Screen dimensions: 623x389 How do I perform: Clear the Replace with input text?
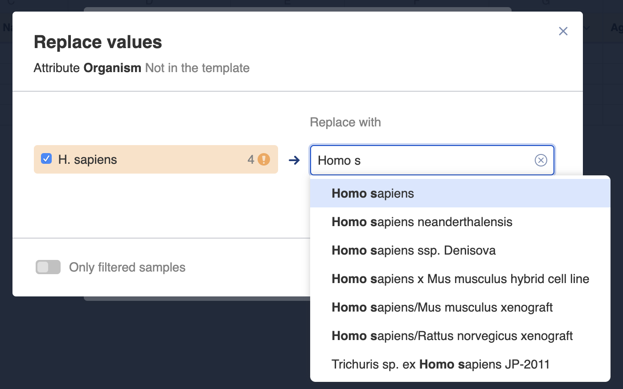click(x=541, y=160)
